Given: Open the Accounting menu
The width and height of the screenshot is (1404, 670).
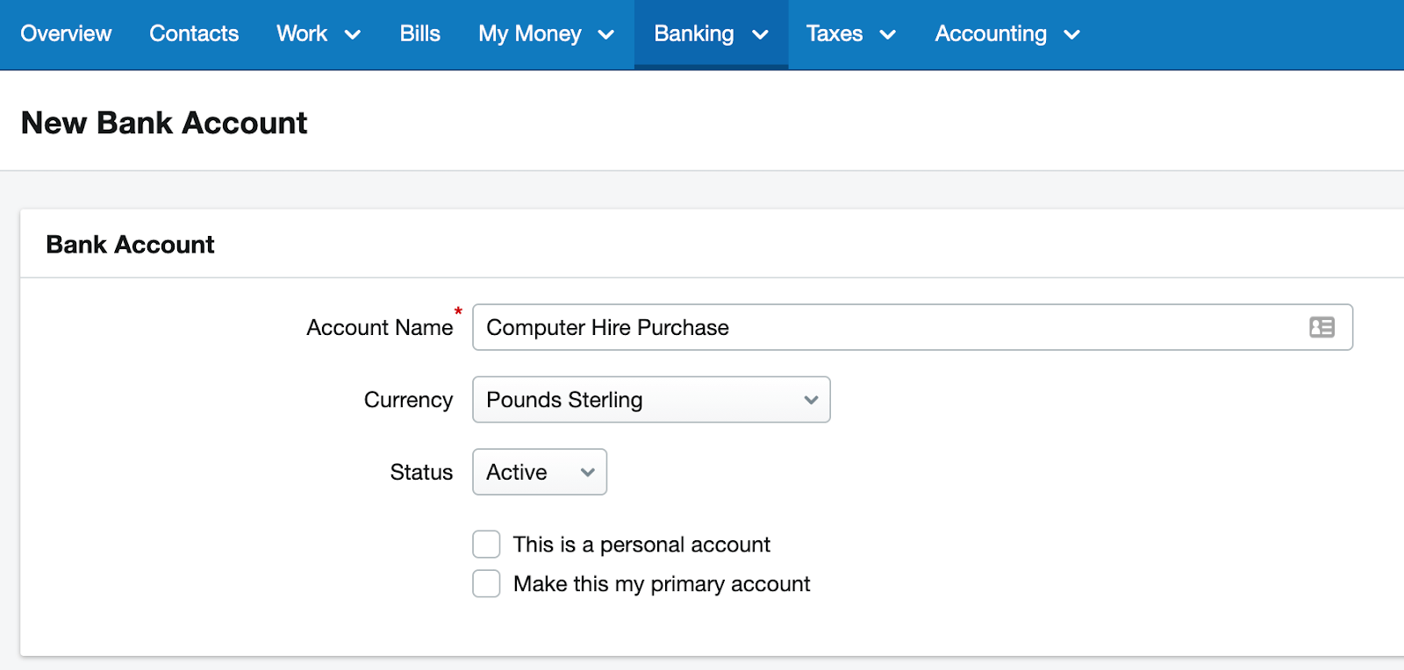Looking at the screenshot, I should tap(1007, 34).
